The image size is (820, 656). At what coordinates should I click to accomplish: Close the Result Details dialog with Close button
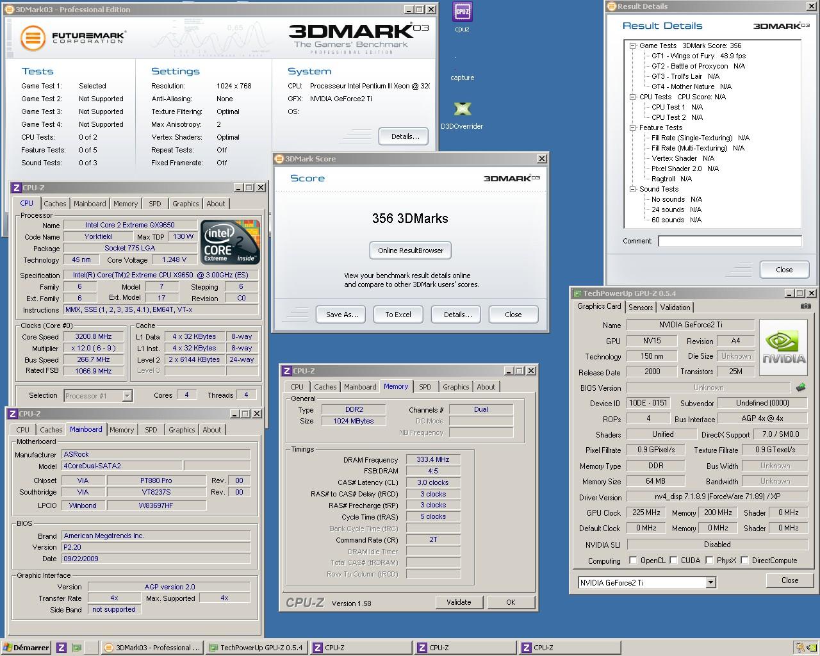[784, 270]
